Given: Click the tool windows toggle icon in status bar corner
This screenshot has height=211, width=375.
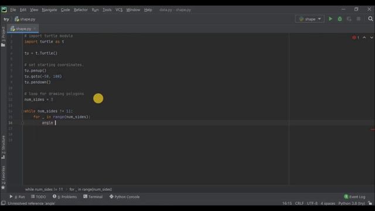Looking at the screenshot, I should pos(3,203).
